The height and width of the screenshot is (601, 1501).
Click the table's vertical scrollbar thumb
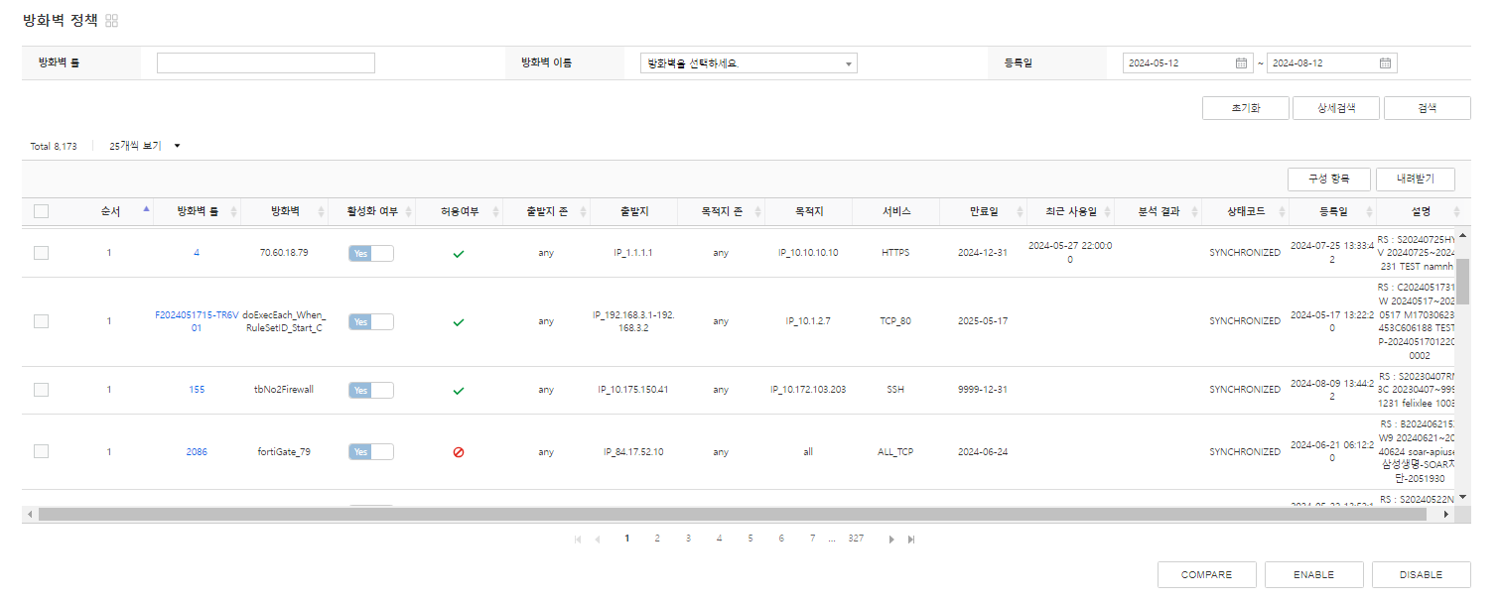pos(1463,281)
